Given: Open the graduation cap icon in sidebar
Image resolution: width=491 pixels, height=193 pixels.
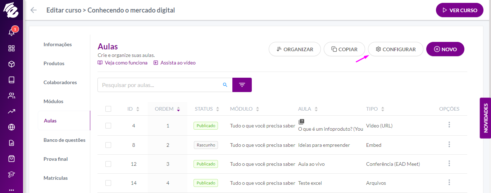Looking at the screenshot, I should point(12,174).
